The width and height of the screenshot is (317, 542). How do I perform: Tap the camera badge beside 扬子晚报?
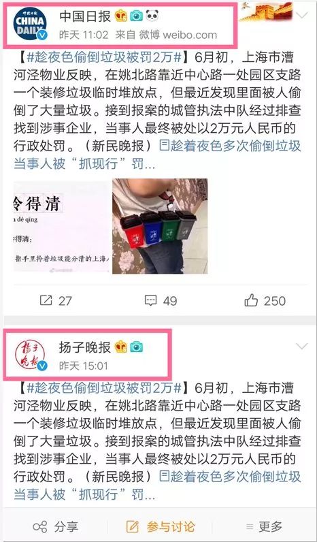[x=137, y=347]
